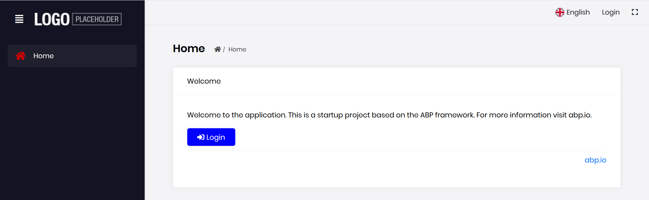Click the bold Home page title
This screenshot has height=200, width=649.
(x=189, y=49)
